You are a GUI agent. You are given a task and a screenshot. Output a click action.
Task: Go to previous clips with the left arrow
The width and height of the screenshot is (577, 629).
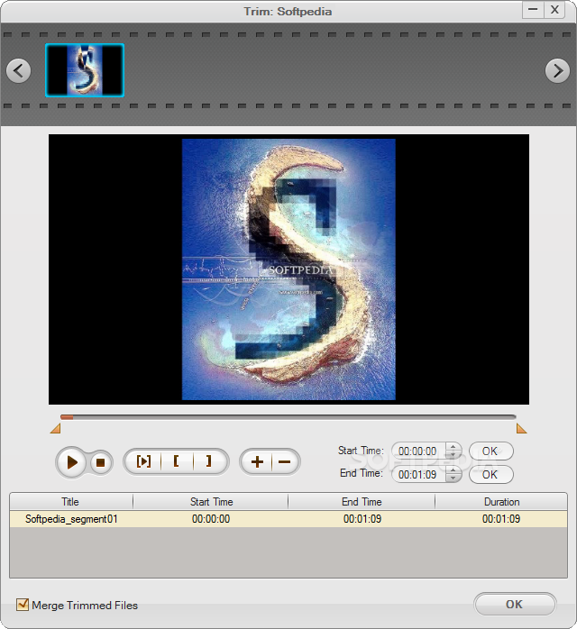tap(18, 71)
